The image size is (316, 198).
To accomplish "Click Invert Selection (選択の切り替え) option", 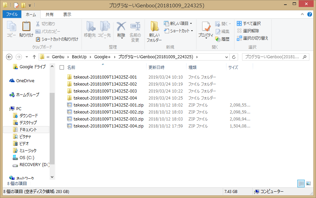I will (x=252, y=38).
